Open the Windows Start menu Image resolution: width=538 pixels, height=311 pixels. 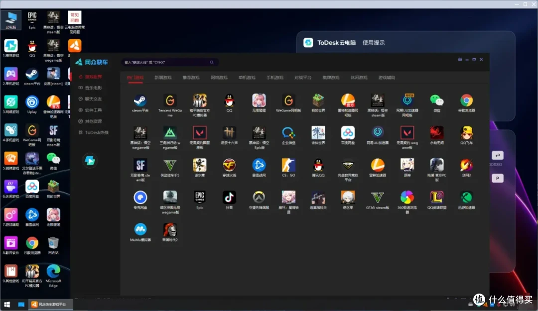[7, 305]
